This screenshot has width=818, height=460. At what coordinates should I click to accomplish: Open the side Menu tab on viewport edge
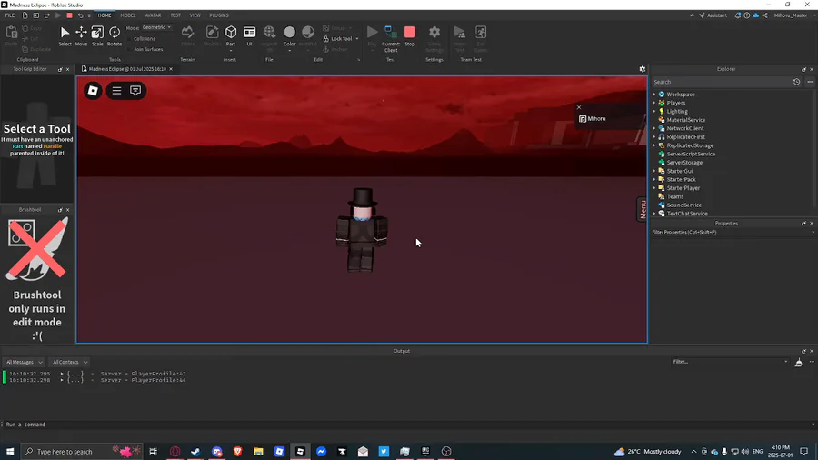pos(643,209)
